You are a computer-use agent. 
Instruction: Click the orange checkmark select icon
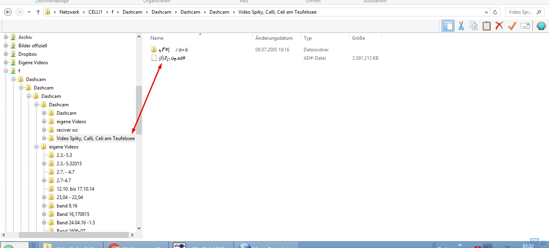click(512, 25)
